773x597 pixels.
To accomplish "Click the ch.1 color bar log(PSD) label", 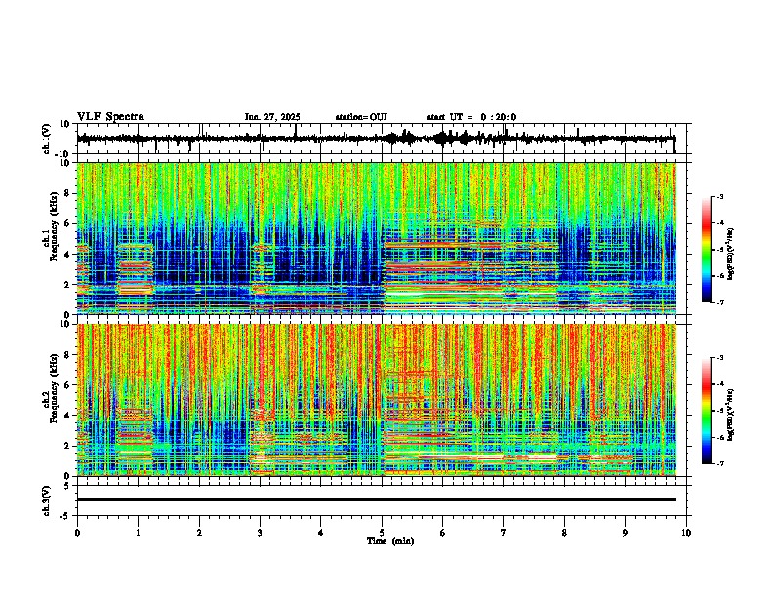I will point(731,255).
